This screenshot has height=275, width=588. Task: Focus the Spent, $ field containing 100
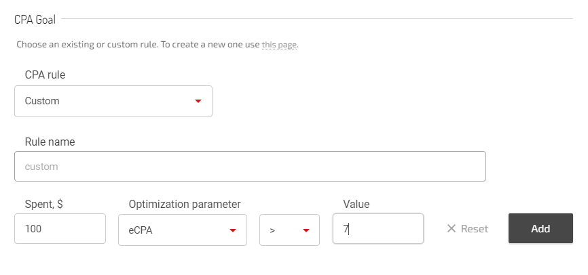[x=60, y=229]
